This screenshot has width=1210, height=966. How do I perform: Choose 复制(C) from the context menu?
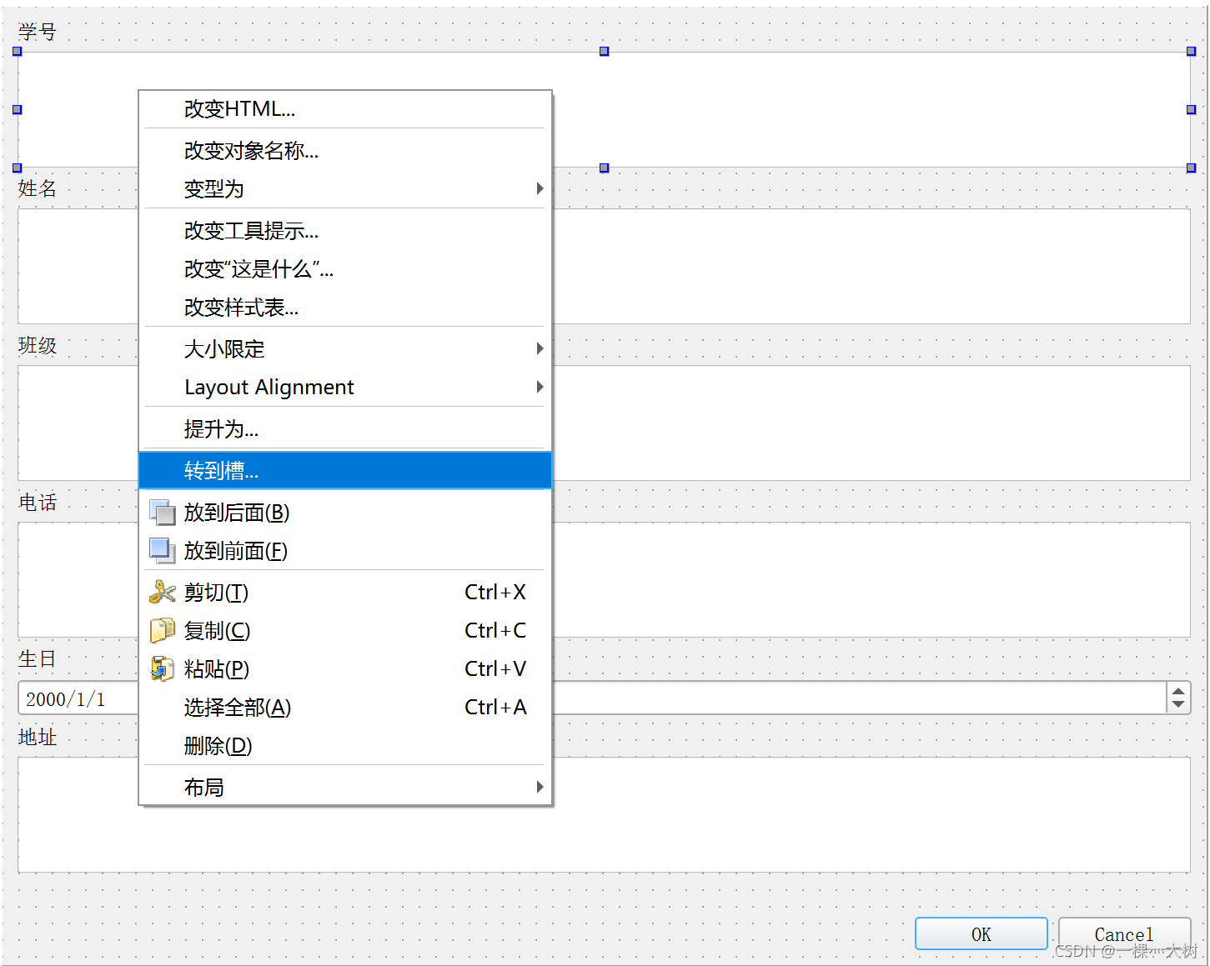pos(345,631)
